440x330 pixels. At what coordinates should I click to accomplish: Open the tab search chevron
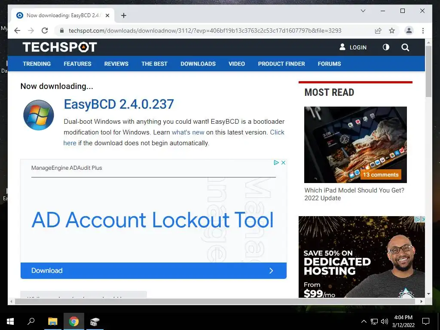(x=363, y=11)
